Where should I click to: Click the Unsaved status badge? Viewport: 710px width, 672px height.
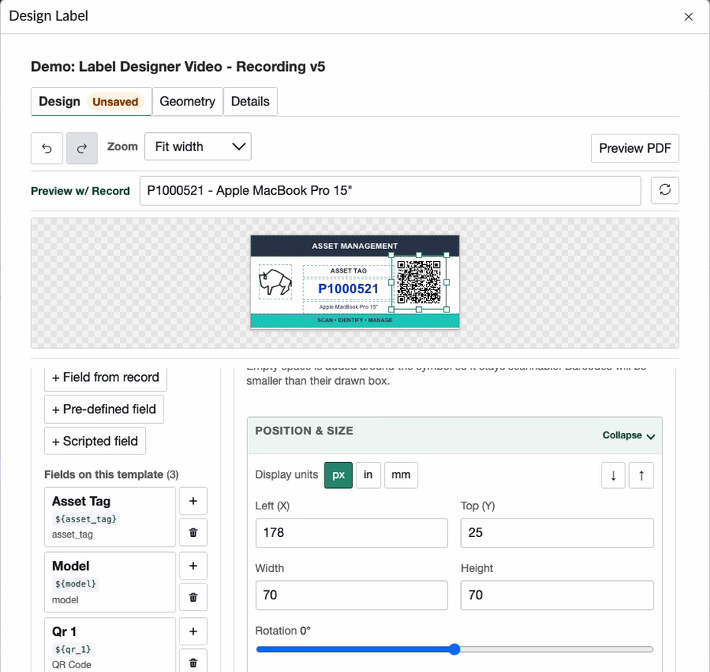click(x=115, y=102)
